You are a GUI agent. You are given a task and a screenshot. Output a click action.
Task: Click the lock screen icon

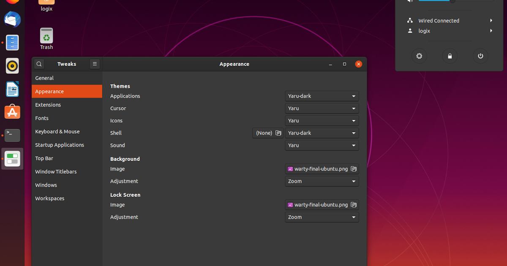450,56
